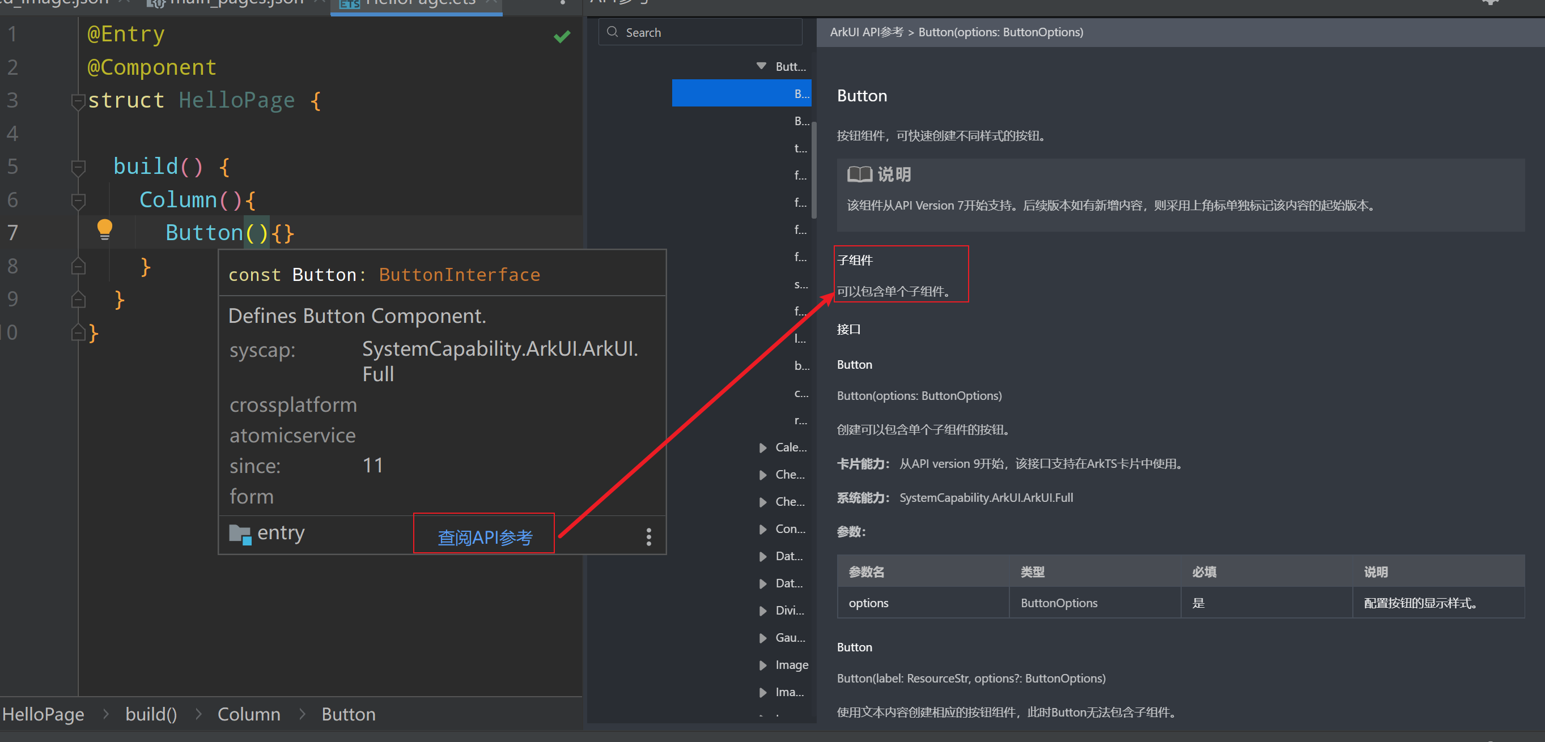The height and width of the screenshot is (742, 1545).
Task: Click the three-dot menu in tooltip popup
Action: [x=648, y=536]
